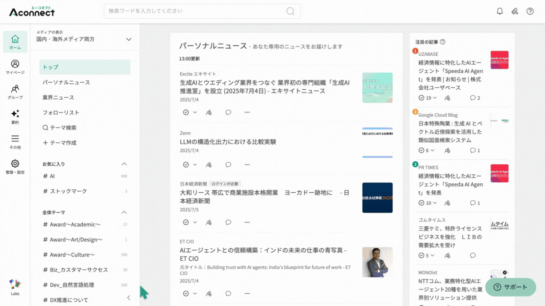
Task: Comment on the Zenn LLM article
Action: coord(228,165)
